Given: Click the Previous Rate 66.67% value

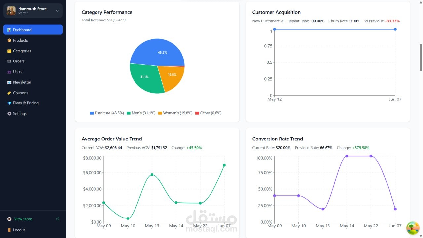Looking at the screenshot, I should click(326, 148).
